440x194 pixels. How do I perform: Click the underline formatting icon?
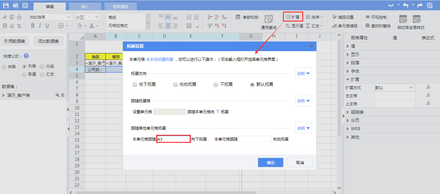(47, 26)
